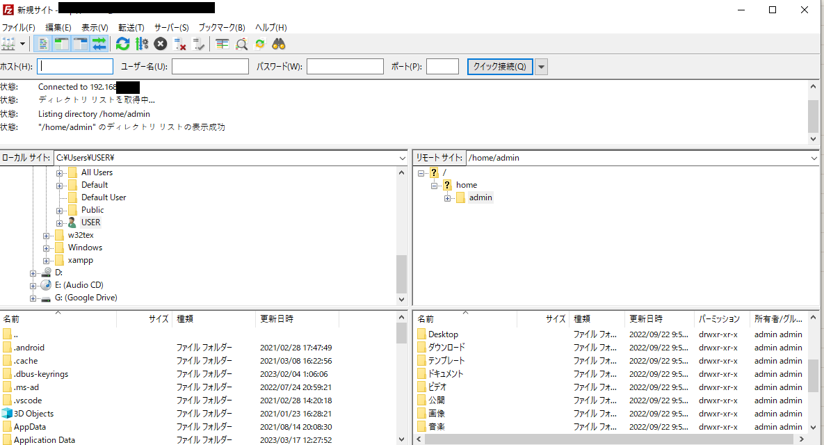Open the remote site path dropdown
The height and width of the screenshot is (445, 824).
coord(814,158)
